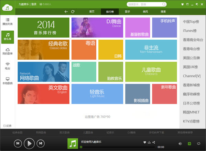This screenshot has height=151, width=206.
Task: Open the 基督教歌曲 tile
Action: coord(138,28)
